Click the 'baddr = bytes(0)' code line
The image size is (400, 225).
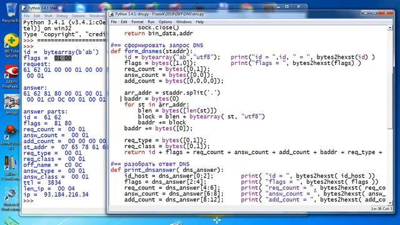pos(151,99)
